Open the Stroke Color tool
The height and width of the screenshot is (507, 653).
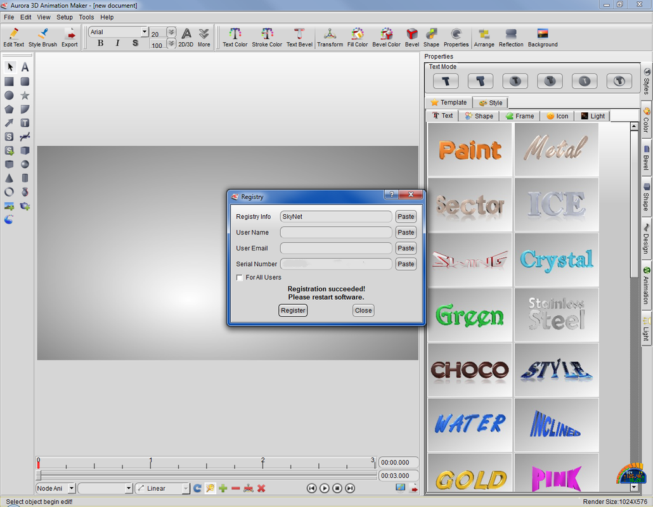pos(267,37)
